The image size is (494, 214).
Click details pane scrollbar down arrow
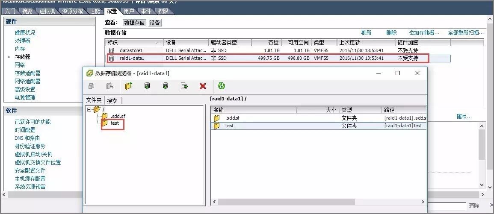coord(482,185)
